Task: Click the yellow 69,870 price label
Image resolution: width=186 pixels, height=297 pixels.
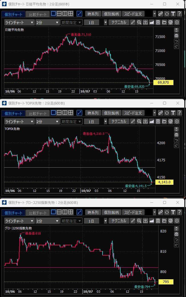Action: click(x=163, y=83)
